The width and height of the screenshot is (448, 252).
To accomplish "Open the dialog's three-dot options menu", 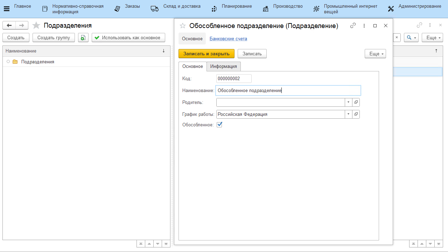I will [x=364, y=26].
